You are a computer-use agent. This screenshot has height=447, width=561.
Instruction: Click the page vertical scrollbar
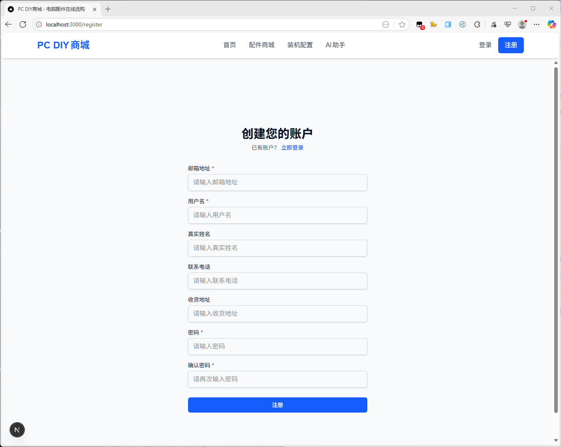pyautogui.click(x=556, y=240)
